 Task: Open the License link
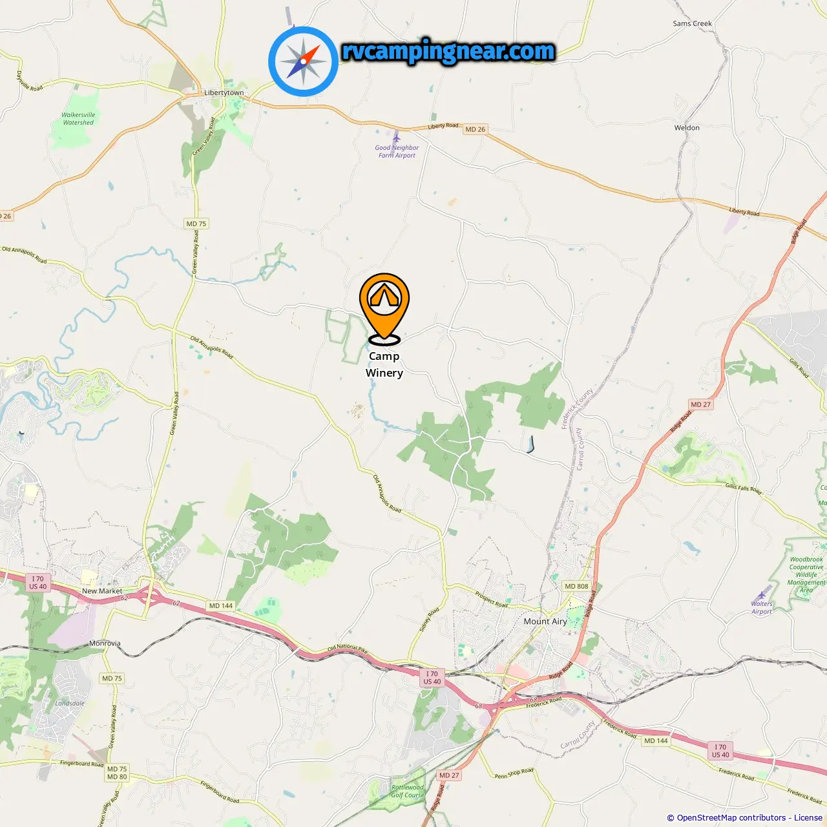click(x=808, y=817)
